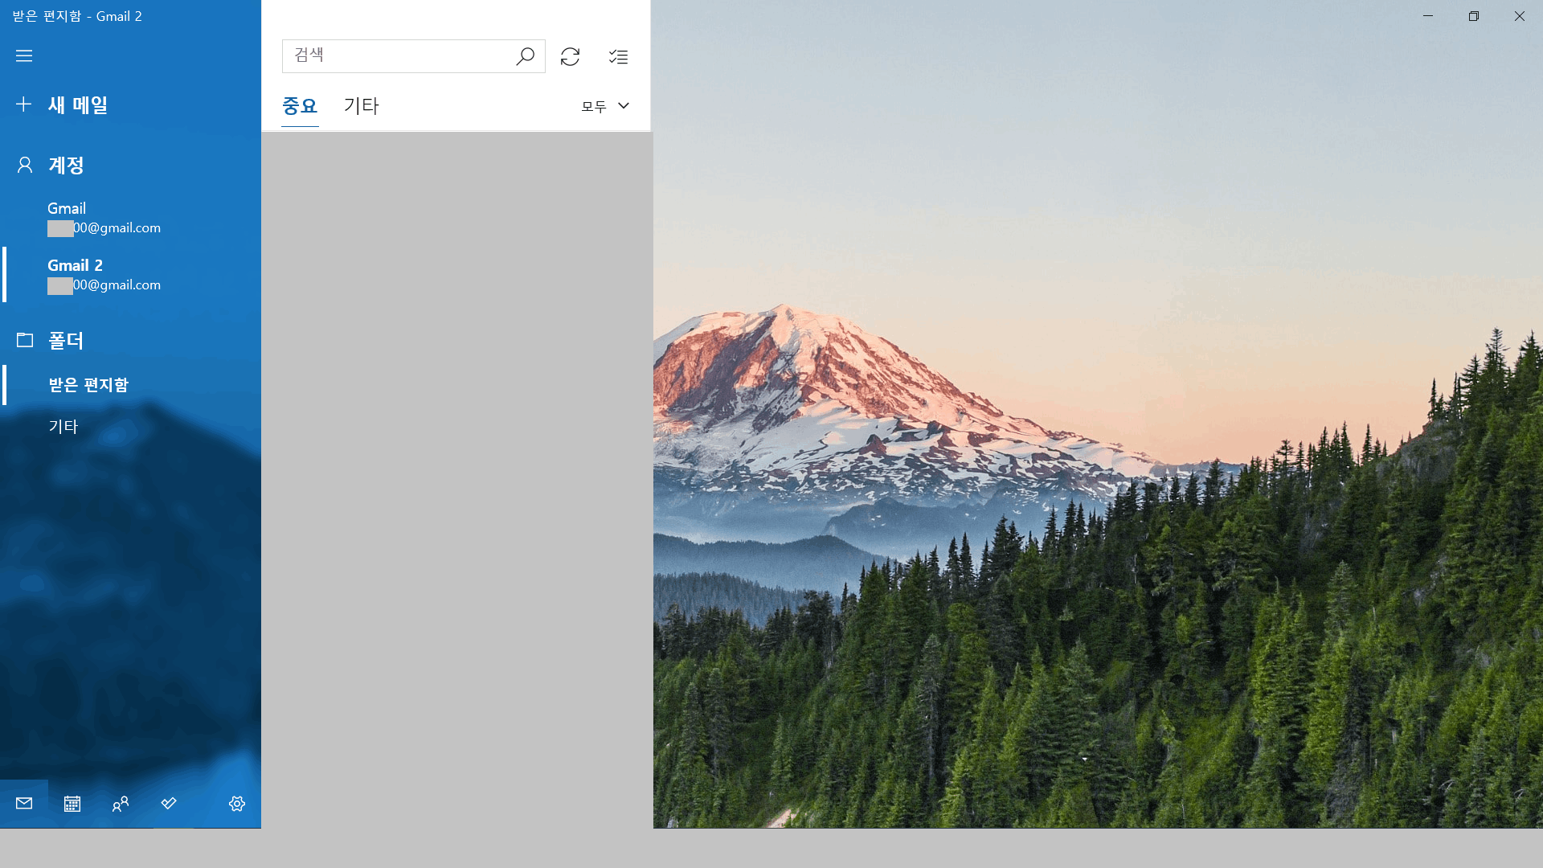Open the People contacts icon

click(121, 804)
